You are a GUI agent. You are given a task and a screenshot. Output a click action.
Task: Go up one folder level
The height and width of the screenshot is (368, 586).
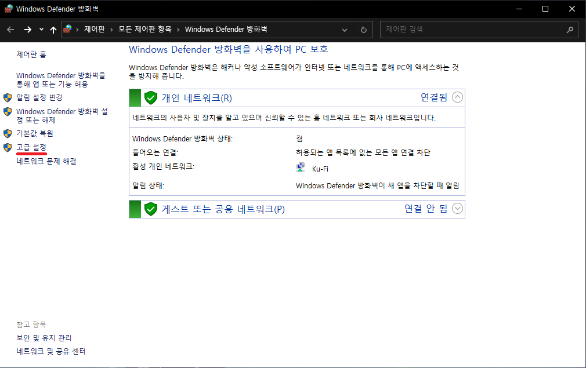(53, 30)
